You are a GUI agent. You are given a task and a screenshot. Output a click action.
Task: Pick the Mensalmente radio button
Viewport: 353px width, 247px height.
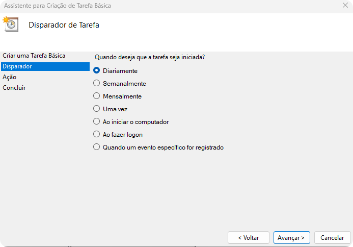click(x=97, y=96)
